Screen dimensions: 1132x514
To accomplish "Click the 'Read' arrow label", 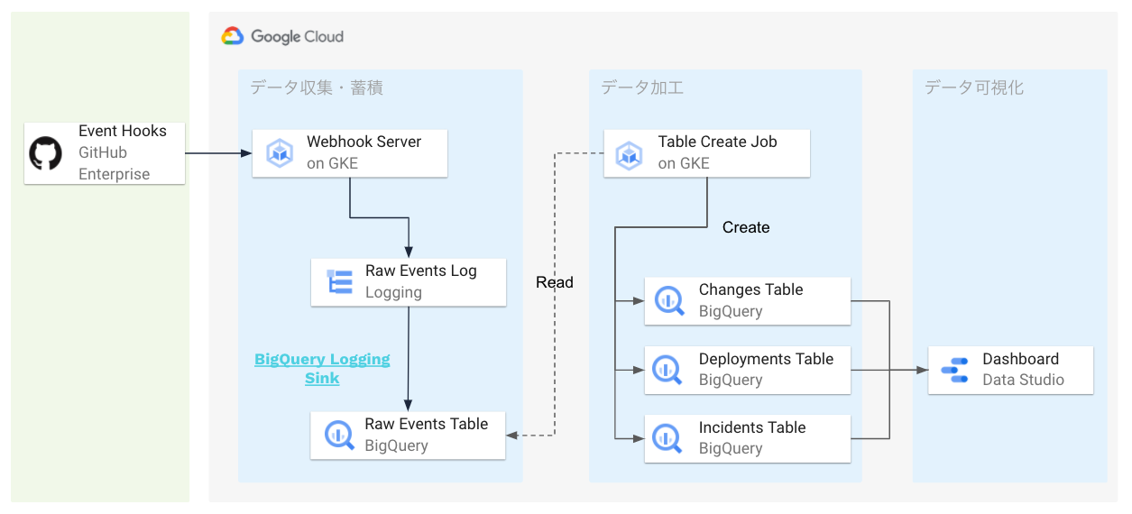I will click(555, 282).
